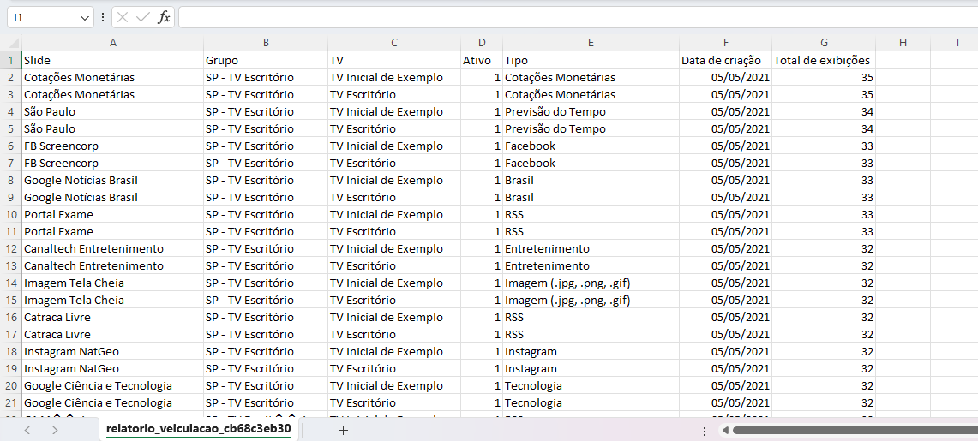This screenshot has width=978, height=441.
Task: Click 'TV Escritório' in cell C3
Action: tap(363, 95)
